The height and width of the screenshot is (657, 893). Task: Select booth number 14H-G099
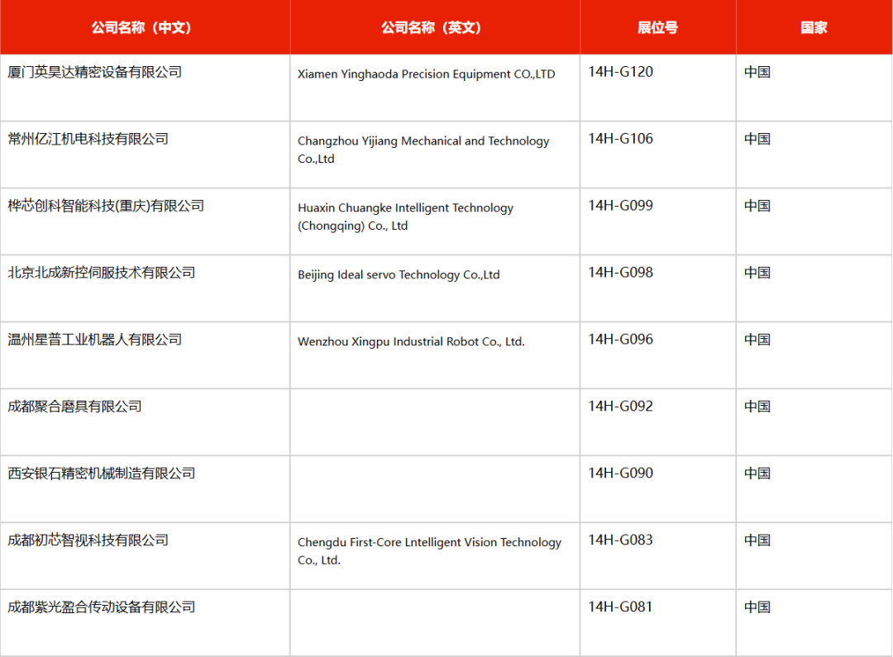(x=621, y=206)
